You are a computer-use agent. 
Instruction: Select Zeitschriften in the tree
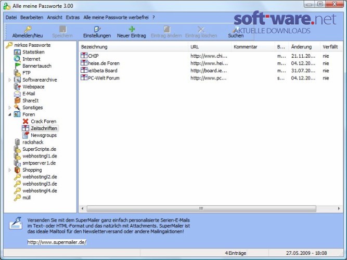pyautogui.click(x=44, y=128)
